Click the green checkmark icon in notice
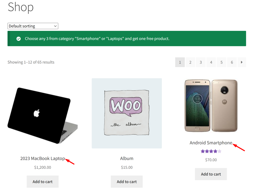The height and width of the screenshot is (190, 265). click(x=19, y=39)
